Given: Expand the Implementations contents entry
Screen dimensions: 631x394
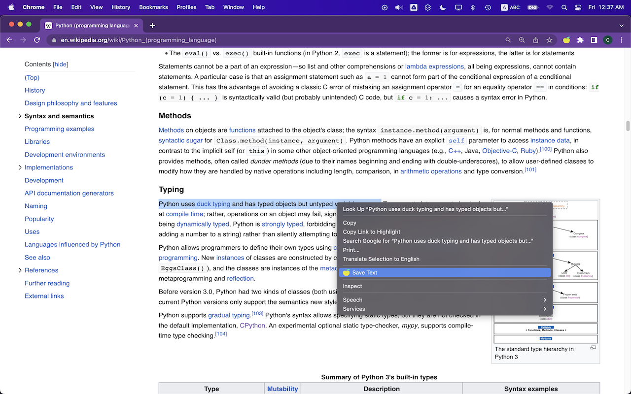Looking at the screenshot, I should [20, 167].
